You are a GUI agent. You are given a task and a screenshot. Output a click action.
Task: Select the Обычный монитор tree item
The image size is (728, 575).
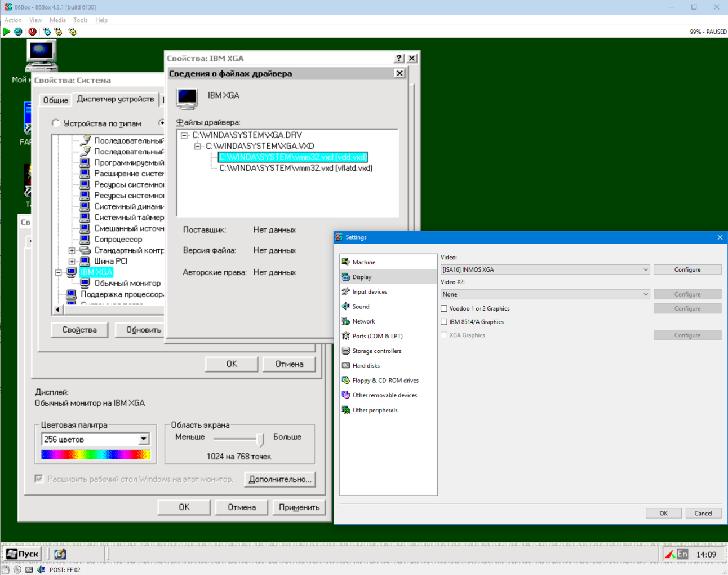click(x=127, y=283)
